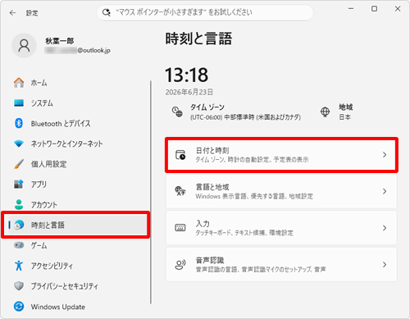Click the Bluetooth icon in sidebar
This screenshot has width=410, height=319.
19,123
